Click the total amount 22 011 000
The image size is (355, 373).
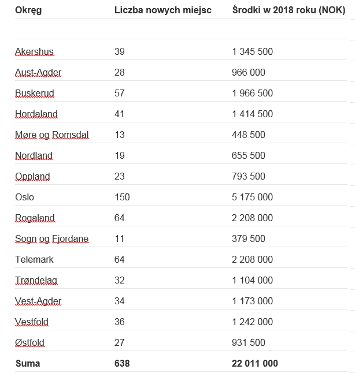(x=255, y=364)
